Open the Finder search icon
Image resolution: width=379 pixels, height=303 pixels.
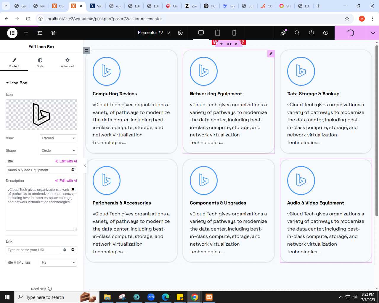click(x=297, y=33)
